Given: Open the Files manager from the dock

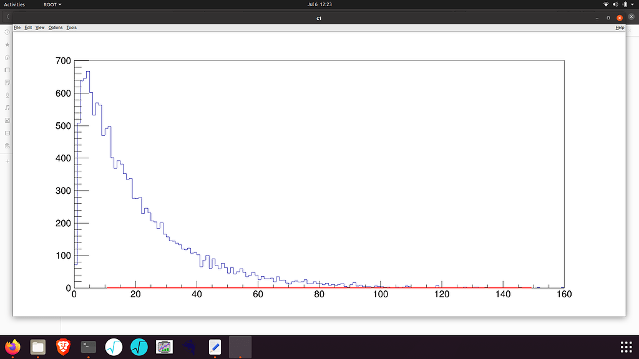Looking at the screenshot, I should pyautogui.click(x=38, y=347).
